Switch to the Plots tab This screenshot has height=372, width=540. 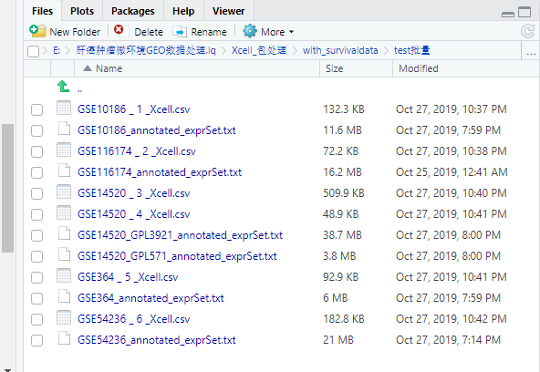pyautogui.click(x=82, y=11)
